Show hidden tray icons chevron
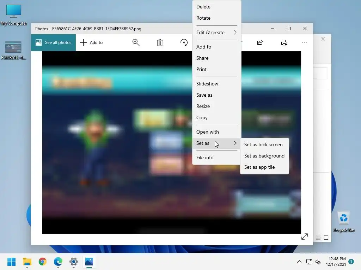Screen dimensions: 361x270 tap(299, 262)
